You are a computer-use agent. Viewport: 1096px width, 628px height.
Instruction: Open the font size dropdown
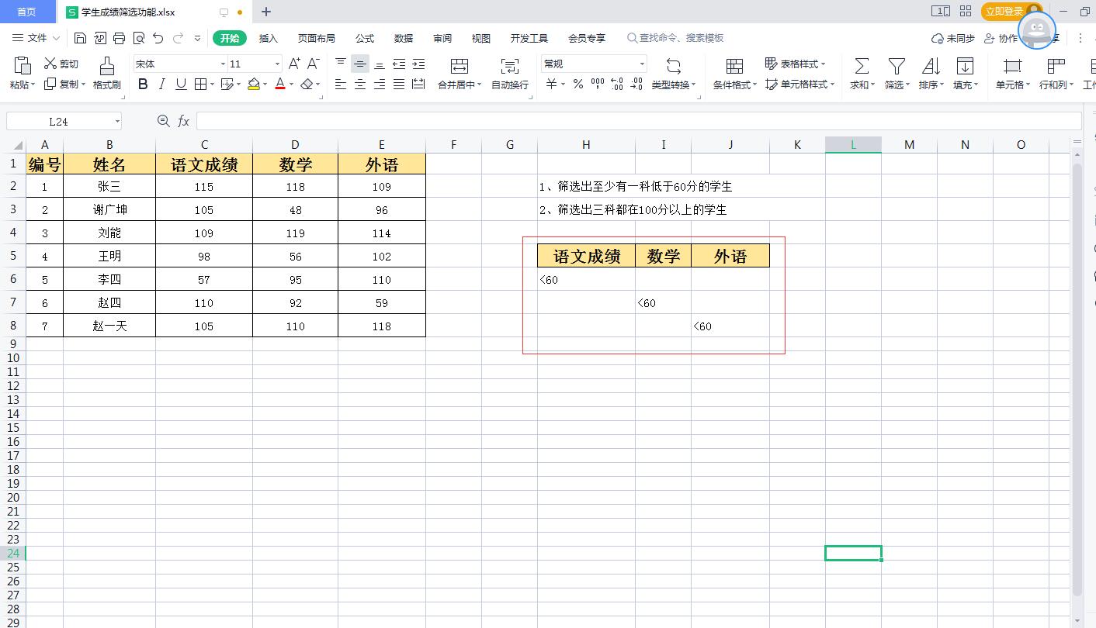pyautogui.click(x=277, y=64)
